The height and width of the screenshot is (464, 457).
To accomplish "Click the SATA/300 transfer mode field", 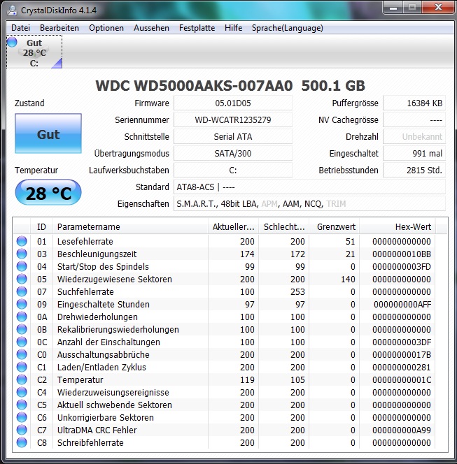I will (x=233, y=153).
